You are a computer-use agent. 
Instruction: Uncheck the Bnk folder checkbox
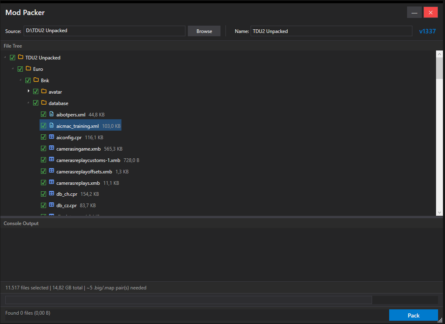click(28, 80)
